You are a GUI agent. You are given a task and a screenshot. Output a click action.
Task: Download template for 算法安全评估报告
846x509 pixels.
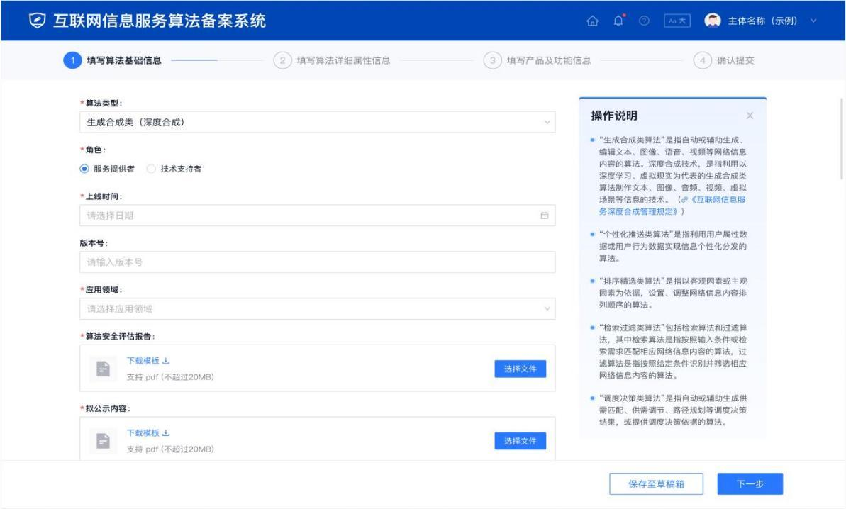(x=148, y=361)
